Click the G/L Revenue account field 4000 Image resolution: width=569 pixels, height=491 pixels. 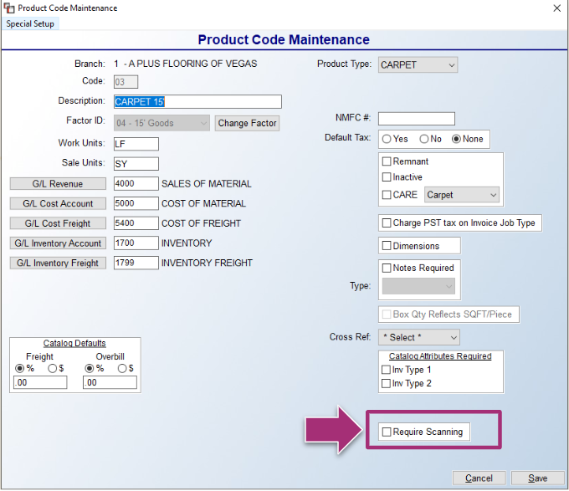pyautogui.click(x=136, y=183)
